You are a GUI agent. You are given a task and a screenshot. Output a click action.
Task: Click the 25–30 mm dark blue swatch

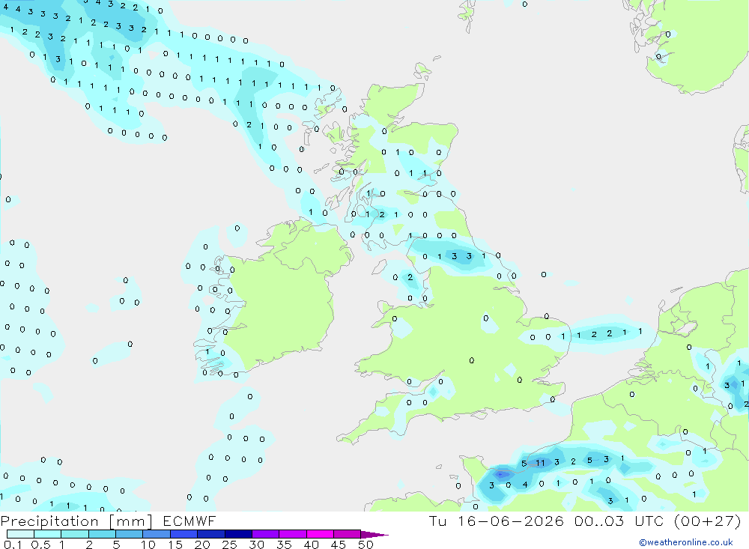(x=238, y=534)
